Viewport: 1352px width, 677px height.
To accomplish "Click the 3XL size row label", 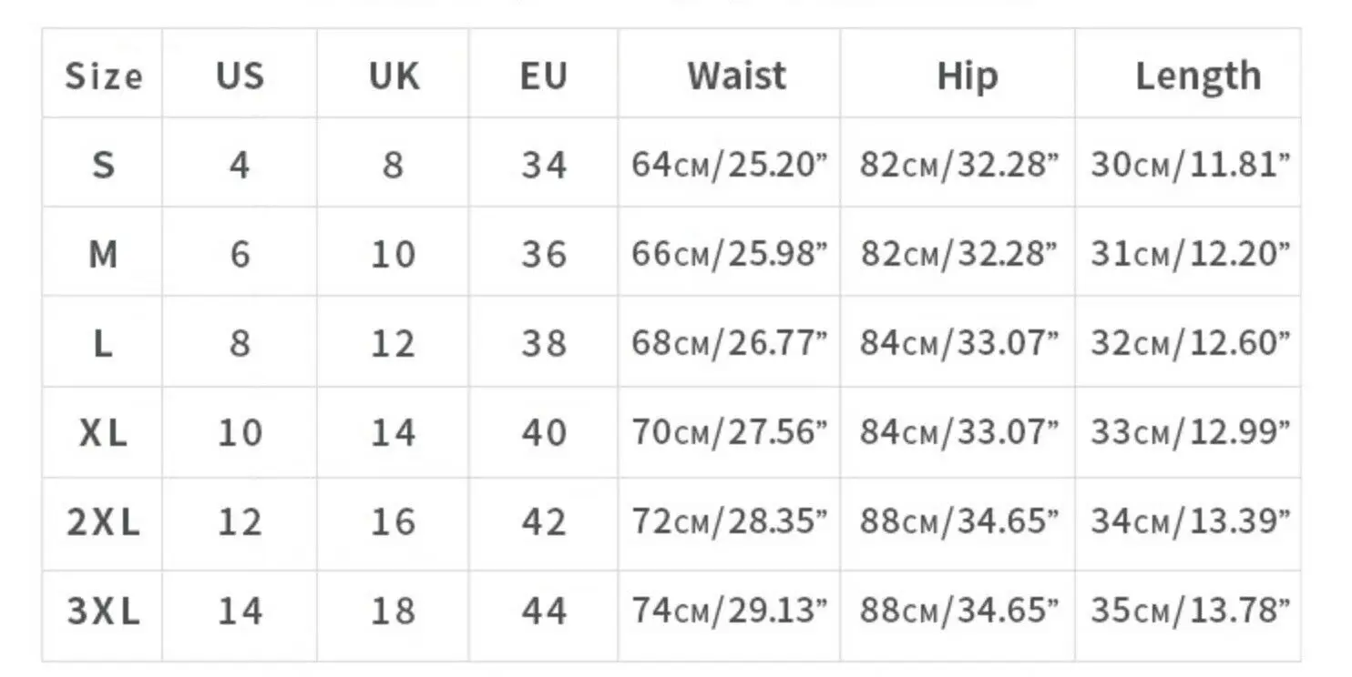I will 103,611.
